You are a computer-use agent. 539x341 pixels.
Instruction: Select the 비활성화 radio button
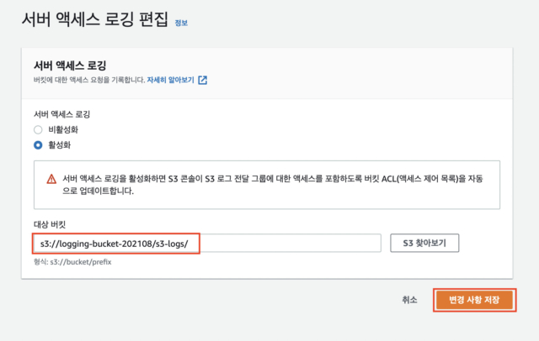coord(38,130)
